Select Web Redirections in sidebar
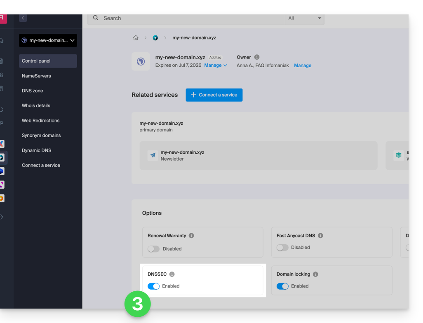Screen dimensions: 423x323 (x=40, y=121)
